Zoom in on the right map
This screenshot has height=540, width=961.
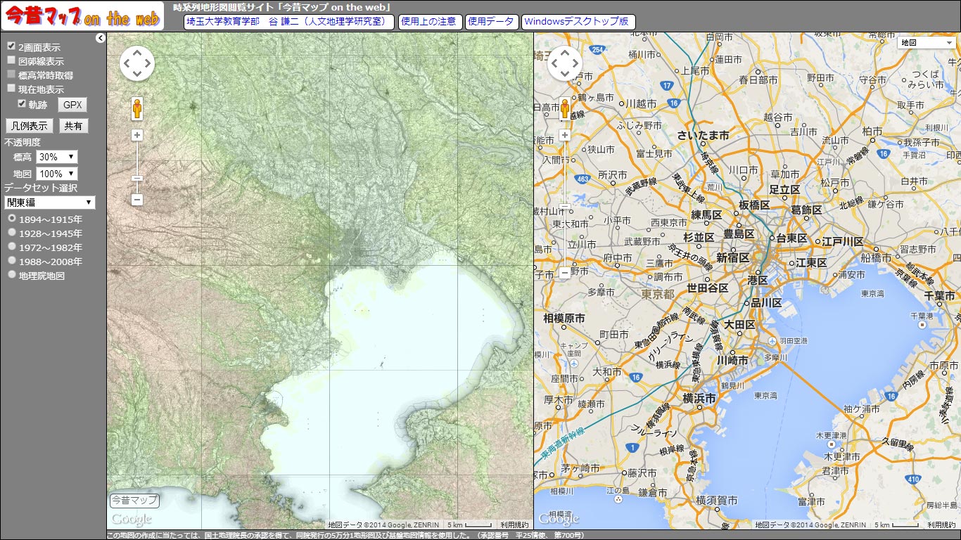(564, 135)
